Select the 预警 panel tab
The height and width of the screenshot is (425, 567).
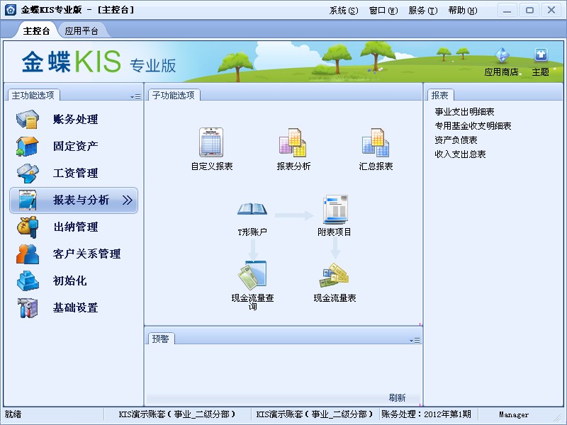coord(160,339)
